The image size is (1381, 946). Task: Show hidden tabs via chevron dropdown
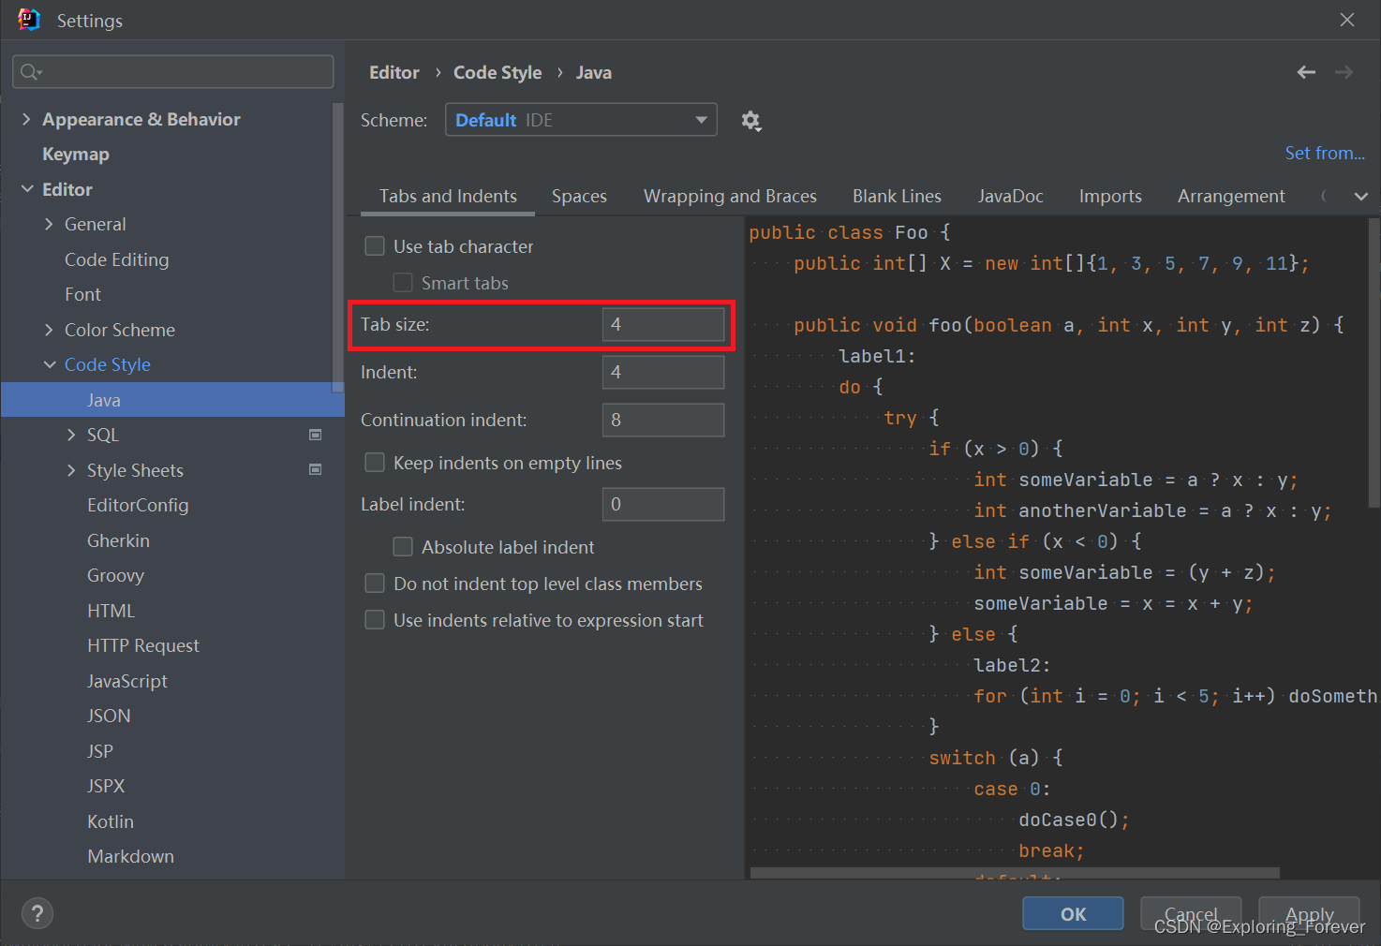[1361, 197]
